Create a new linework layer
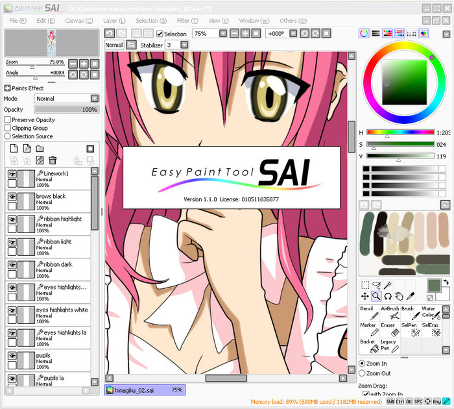The image size is (454, 409). click(x=27, y=149)
